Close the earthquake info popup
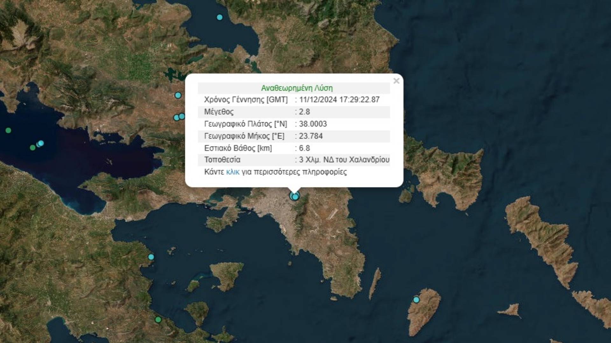The image size is (611, 343). [396, 81]
